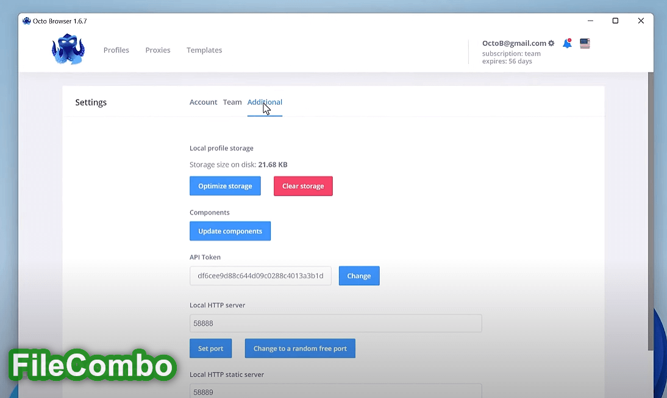
Task: Click the 21.68 KB storage size value
Action: [x=273, y=165]
